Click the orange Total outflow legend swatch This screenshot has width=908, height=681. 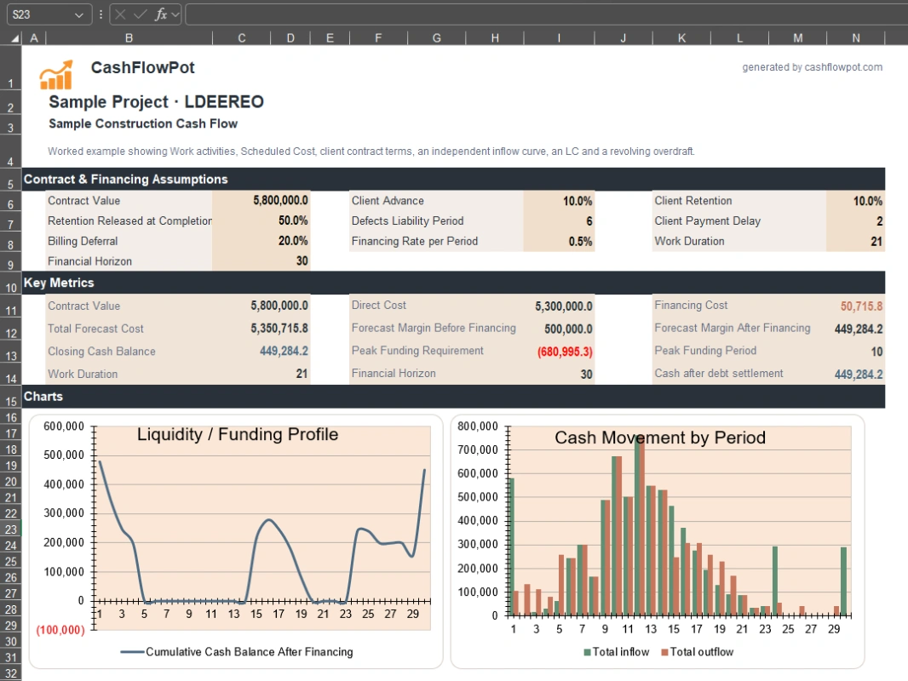664,652
